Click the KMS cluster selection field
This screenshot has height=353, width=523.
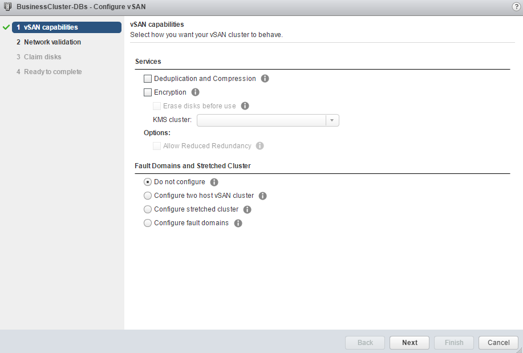coord(261,120)
